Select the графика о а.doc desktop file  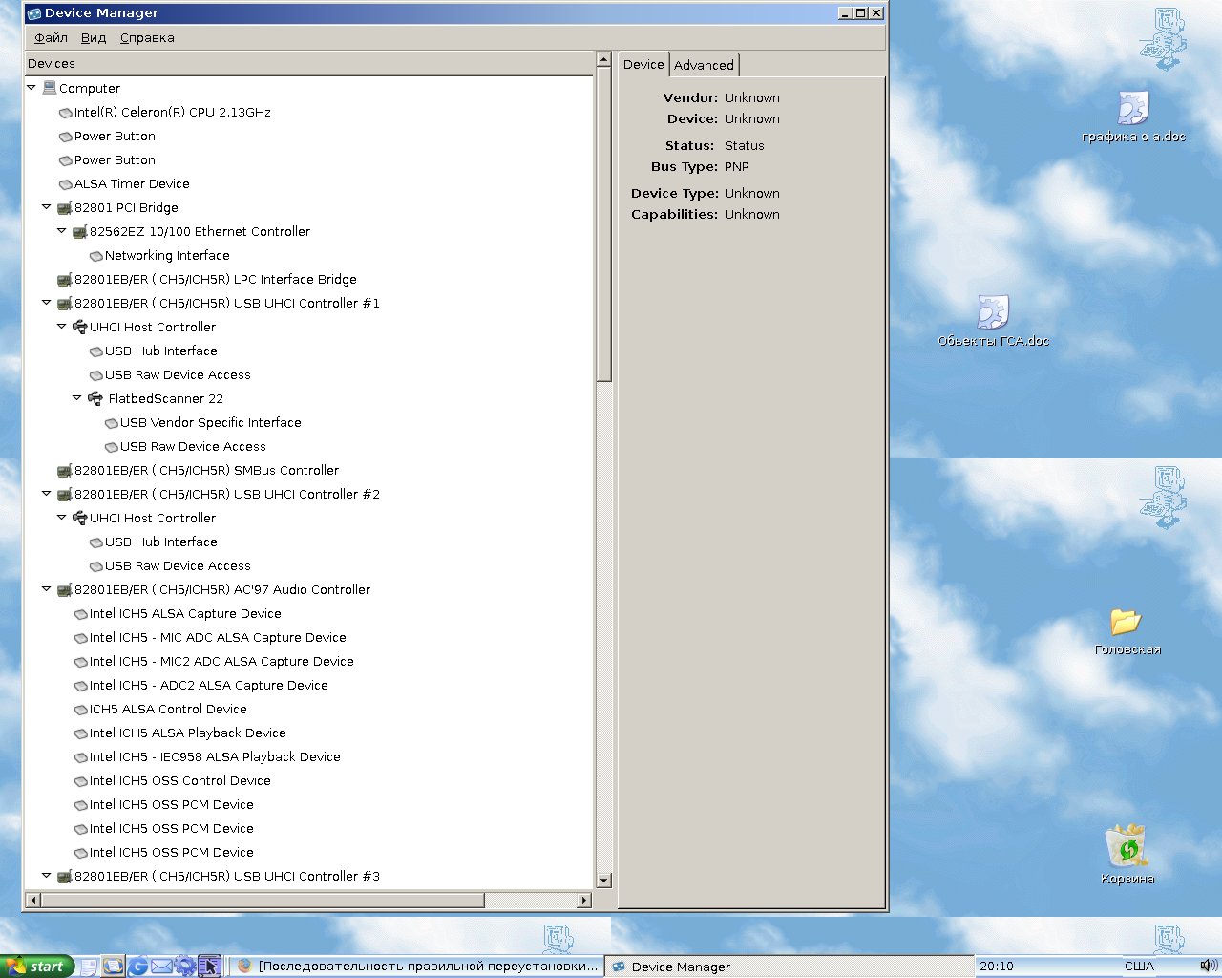1133,117
